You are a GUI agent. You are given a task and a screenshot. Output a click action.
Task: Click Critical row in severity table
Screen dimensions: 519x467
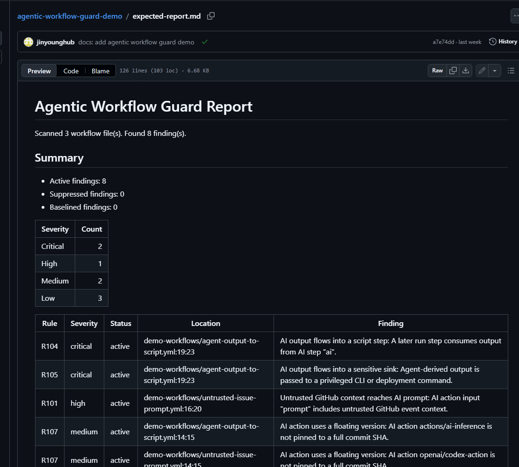(72, 246)
